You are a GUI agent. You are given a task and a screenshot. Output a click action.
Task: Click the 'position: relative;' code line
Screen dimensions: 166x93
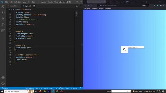25,24
